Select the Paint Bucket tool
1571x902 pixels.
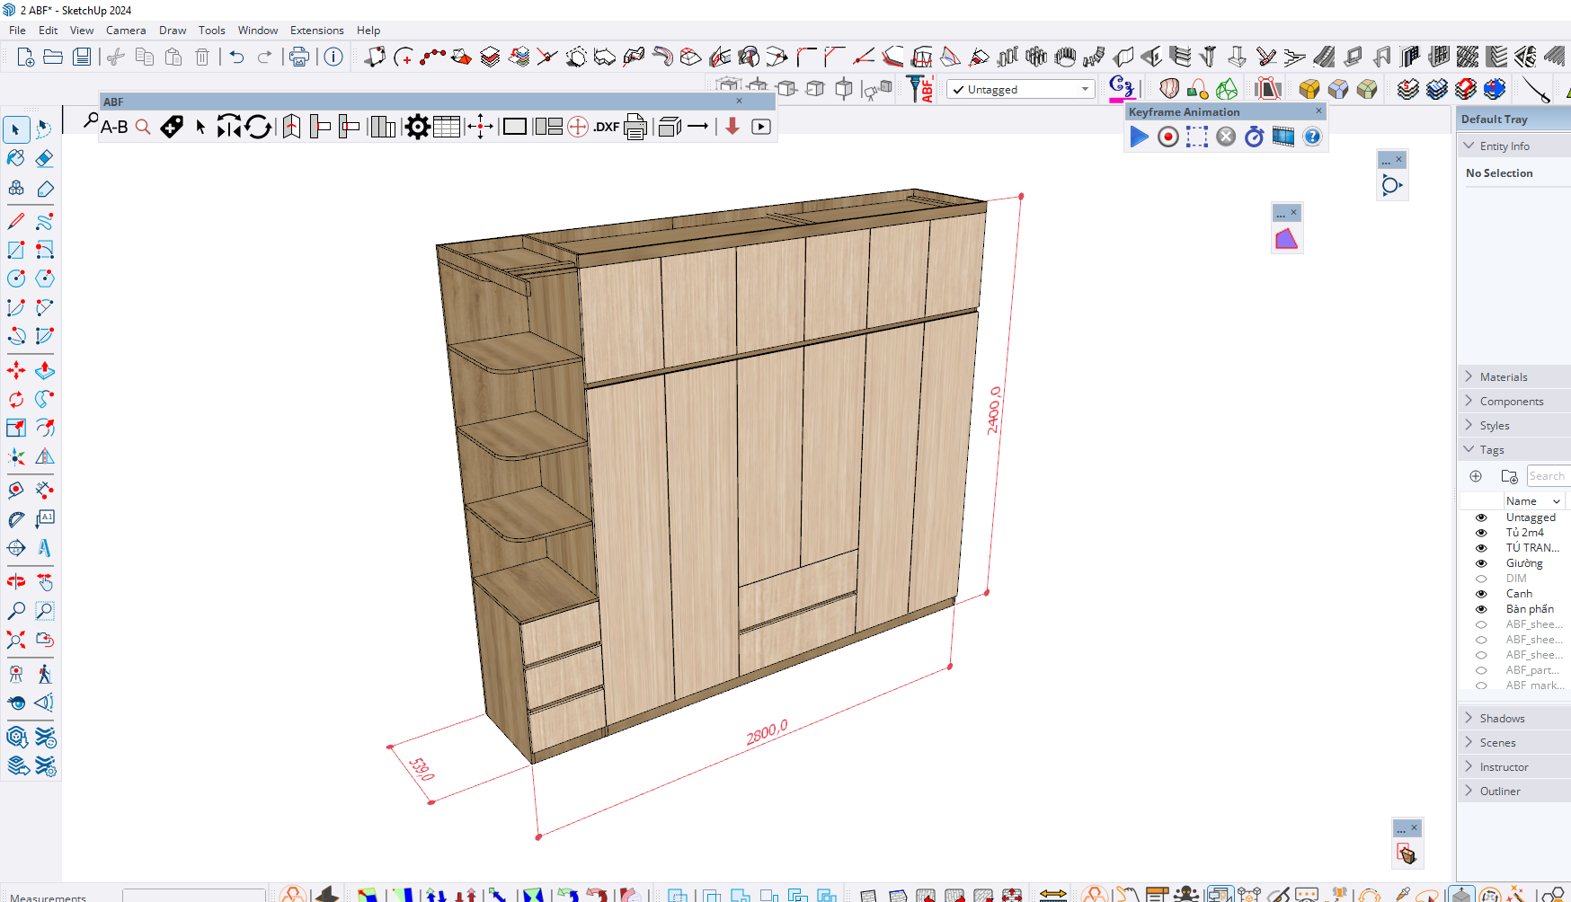[16, 159]
